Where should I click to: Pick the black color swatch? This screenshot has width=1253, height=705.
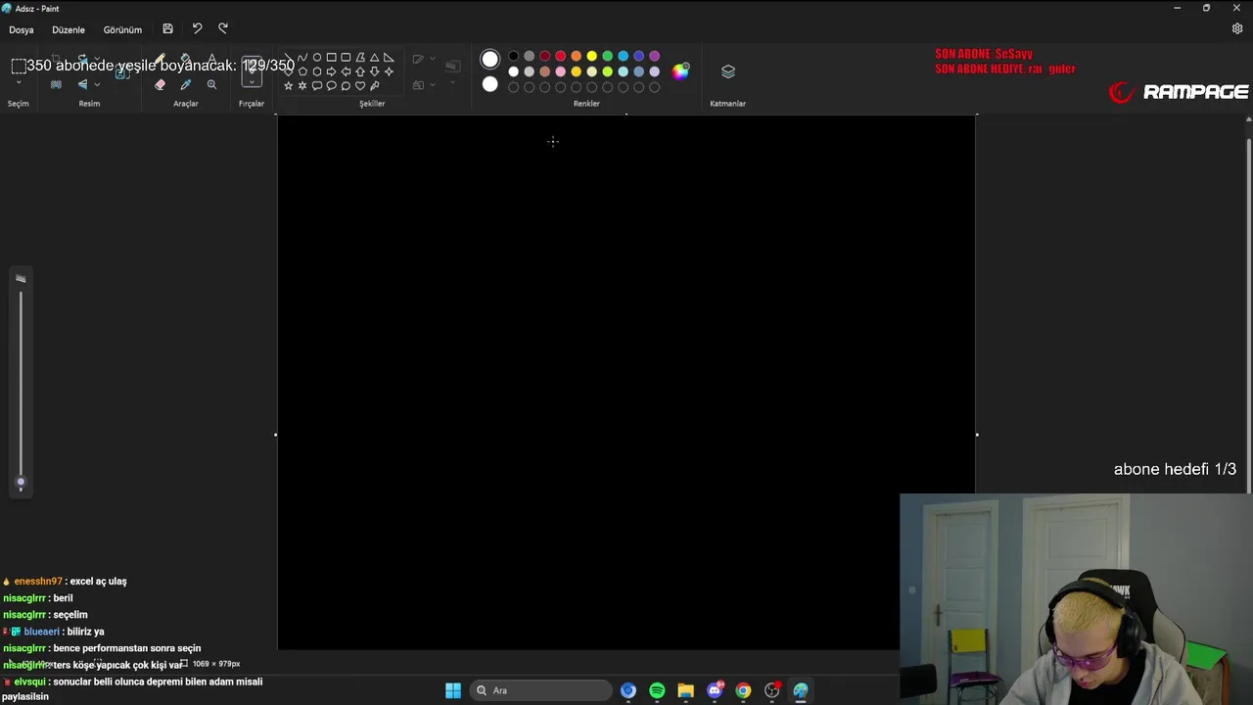click(513, 56)
